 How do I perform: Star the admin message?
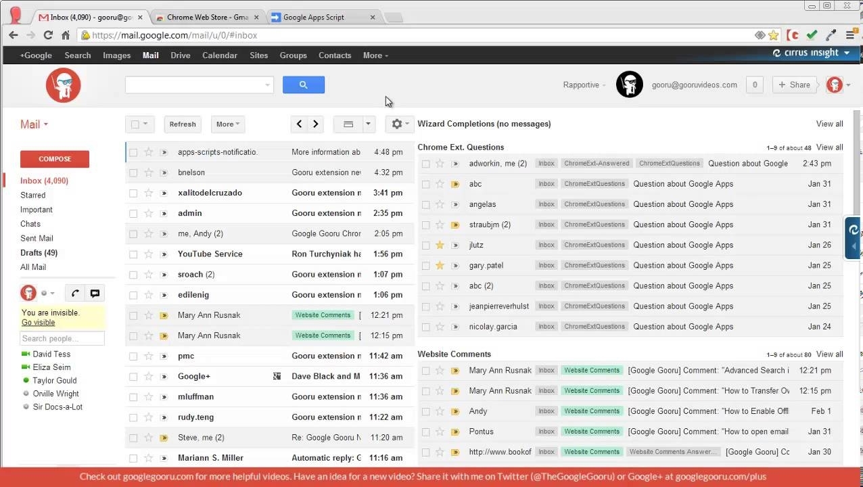point(149,213)
